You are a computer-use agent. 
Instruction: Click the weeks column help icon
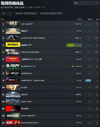point(98,19)
